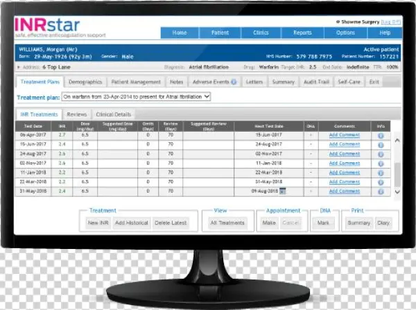Select the Reviews sub-tab
Viewport: 416px width, 310px height.
(x=77, y=114)
